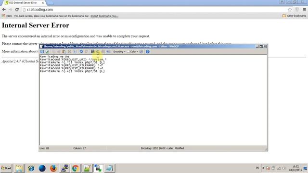Click the Import bookmarks now link
Viewport: 308px width, 173px height.
pyautogui.click(x=104, y=16)
